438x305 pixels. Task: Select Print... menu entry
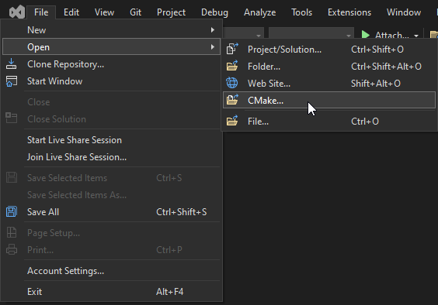(x=111, y=249)
